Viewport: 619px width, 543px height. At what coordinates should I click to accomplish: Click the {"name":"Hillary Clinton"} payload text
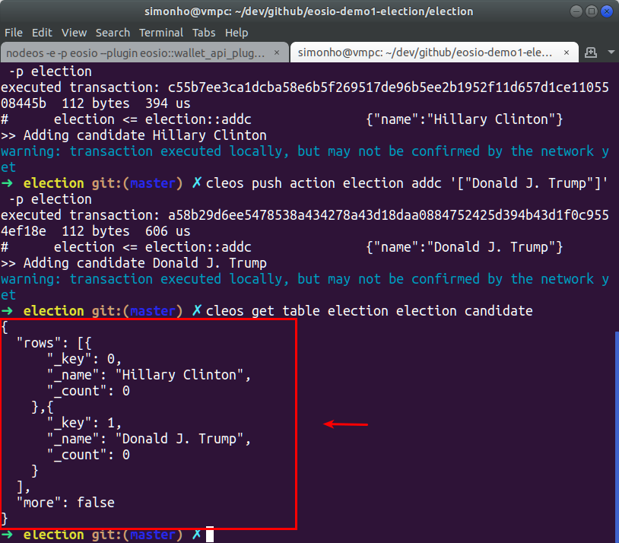coord(464,119)
